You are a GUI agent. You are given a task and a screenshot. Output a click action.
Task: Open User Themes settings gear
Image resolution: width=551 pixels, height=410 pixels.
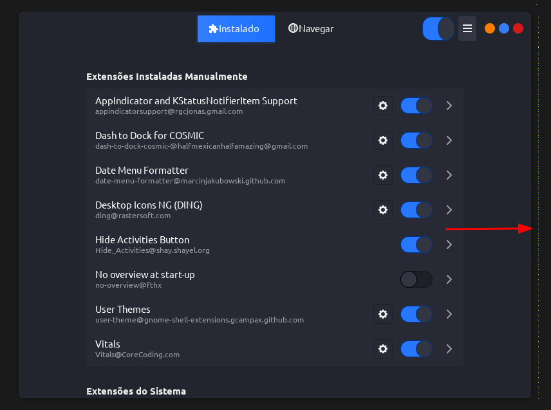pos(383,314)
